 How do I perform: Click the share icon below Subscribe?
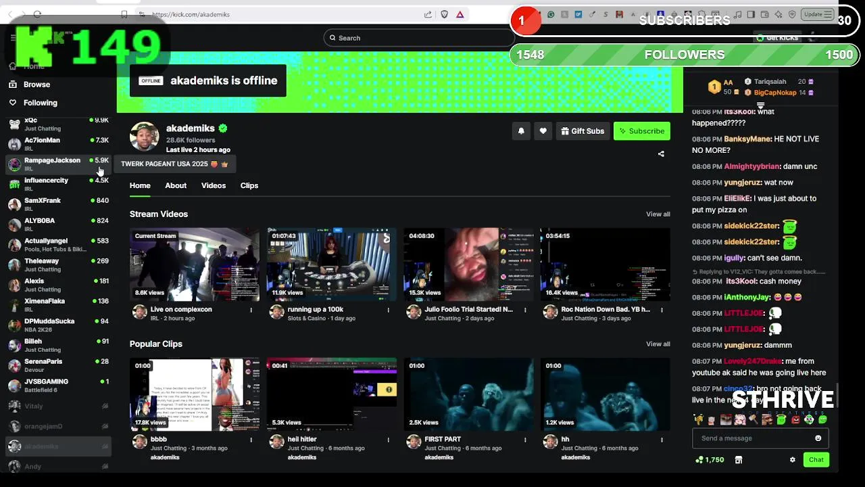661,154
